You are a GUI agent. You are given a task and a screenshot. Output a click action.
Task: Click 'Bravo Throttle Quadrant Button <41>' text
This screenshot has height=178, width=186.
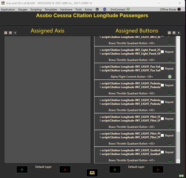[x=132, y=160]
